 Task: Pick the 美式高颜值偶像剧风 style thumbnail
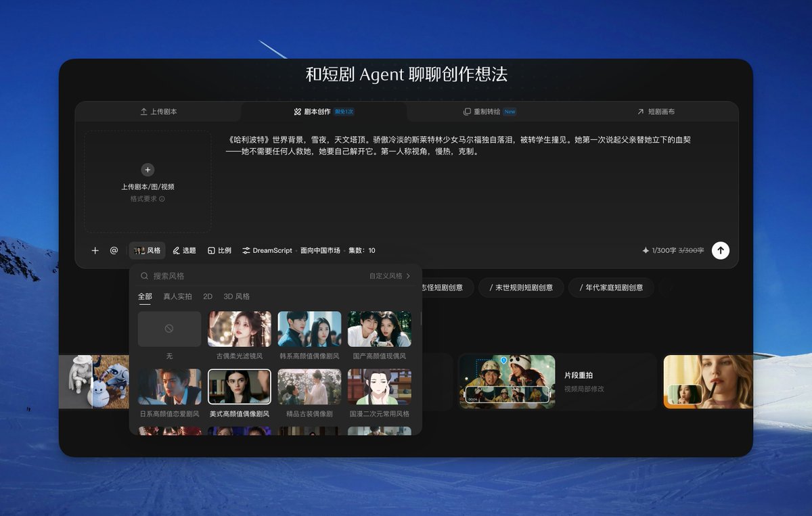(x=240, y=387)
